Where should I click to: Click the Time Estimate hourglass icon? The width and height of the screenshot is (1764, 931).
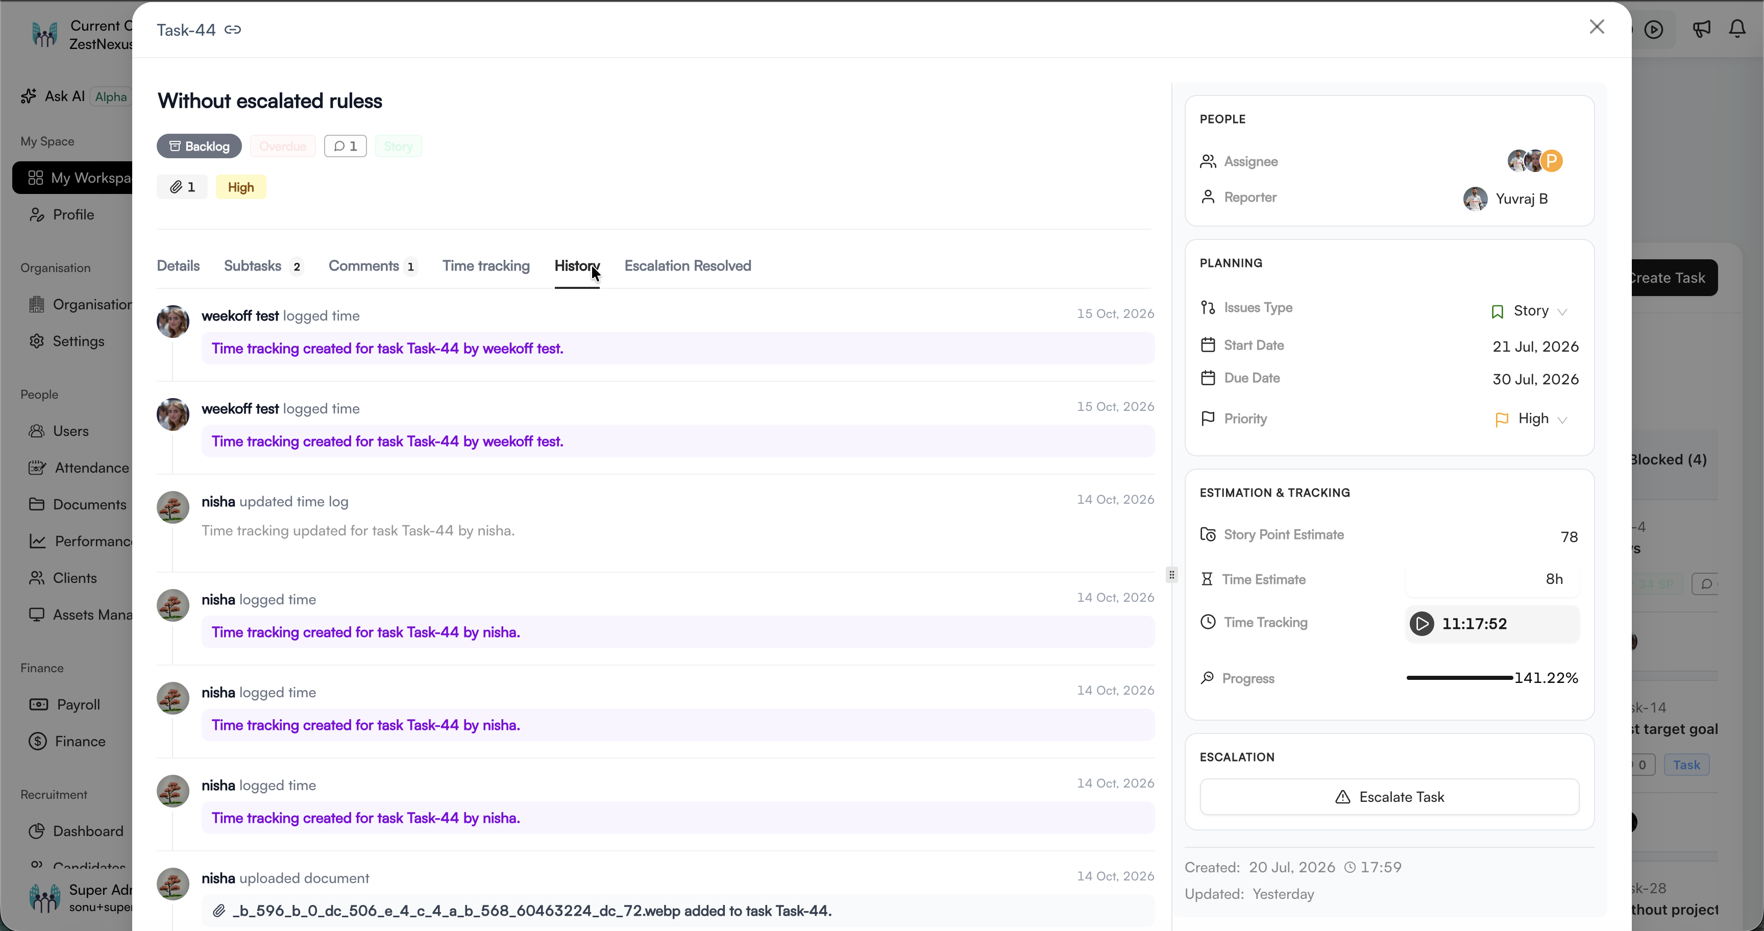[1207, 579]
